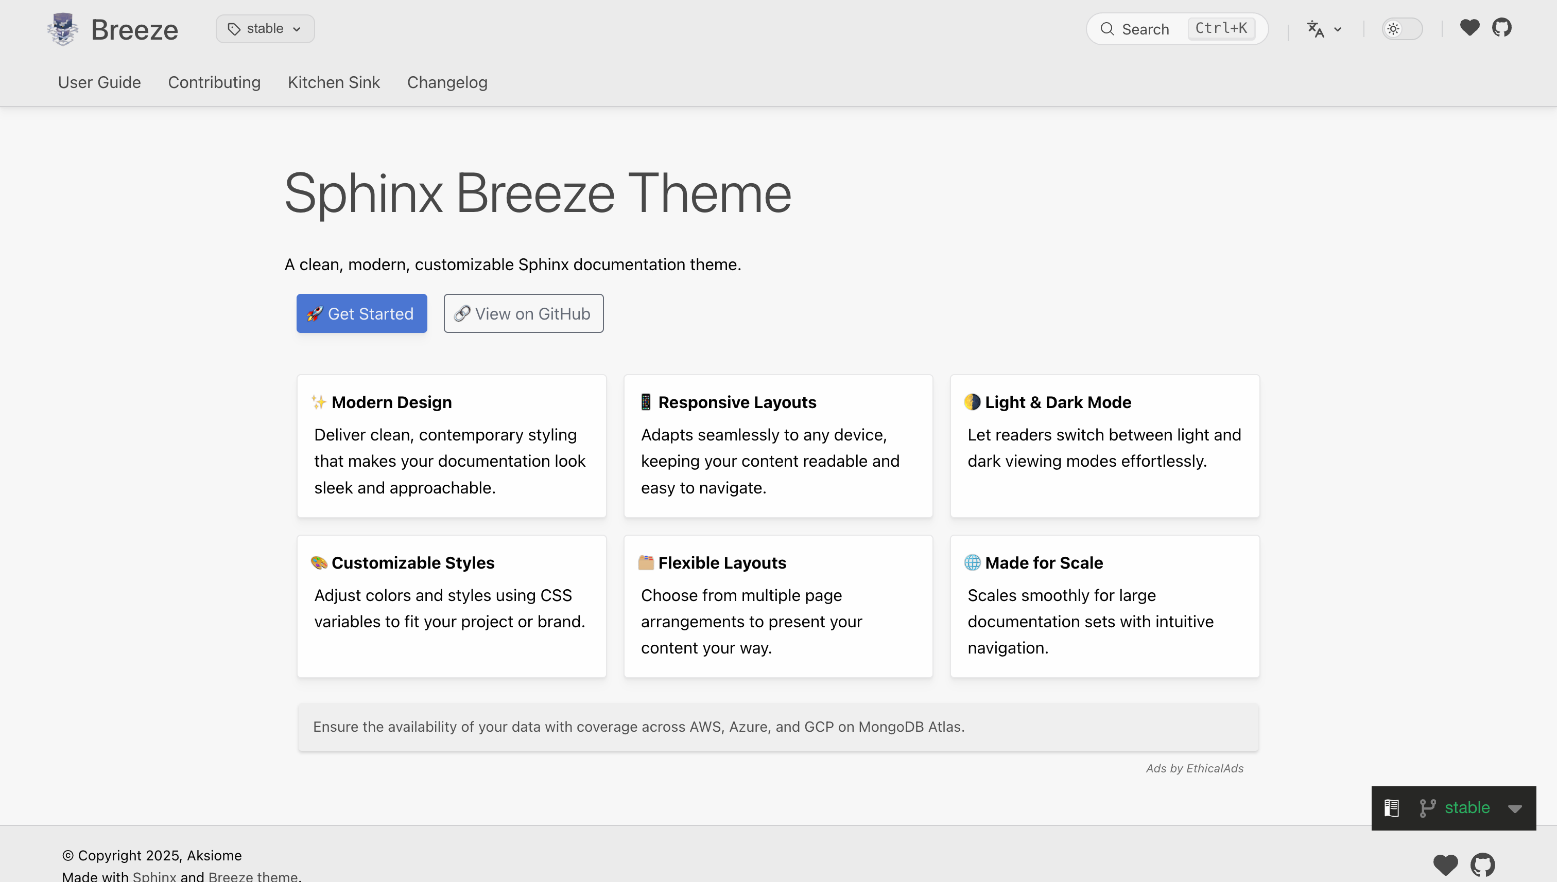The height and width of the screenshot is (882, 1557).
Task: Open the footer GitHub icon
Action: tap(1482, 865)
